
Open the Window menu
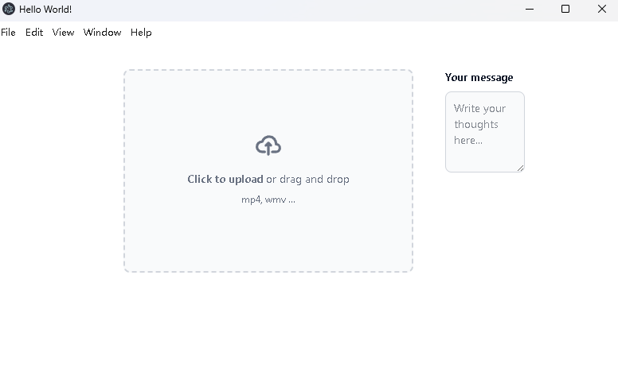coord(102,33)
